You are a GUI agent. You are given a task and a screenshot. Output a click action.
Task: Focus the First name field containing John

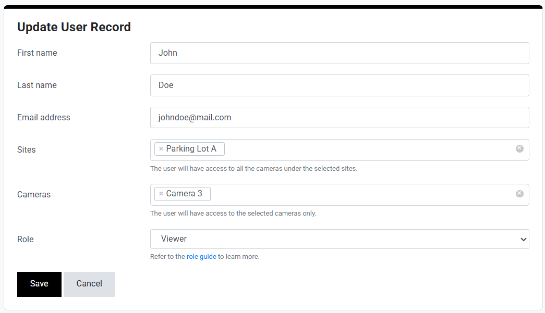(x=340, y=53)
